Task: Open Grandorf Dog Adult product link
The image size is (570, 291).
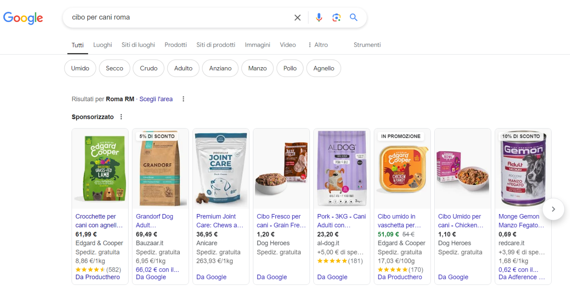Action: (154, 221)
